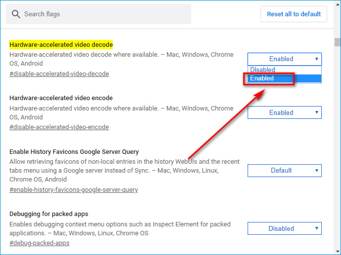Open Debugging for packed apps Disabled dropdown
This screenshot has height=255, width=341.
click(284, 228)
